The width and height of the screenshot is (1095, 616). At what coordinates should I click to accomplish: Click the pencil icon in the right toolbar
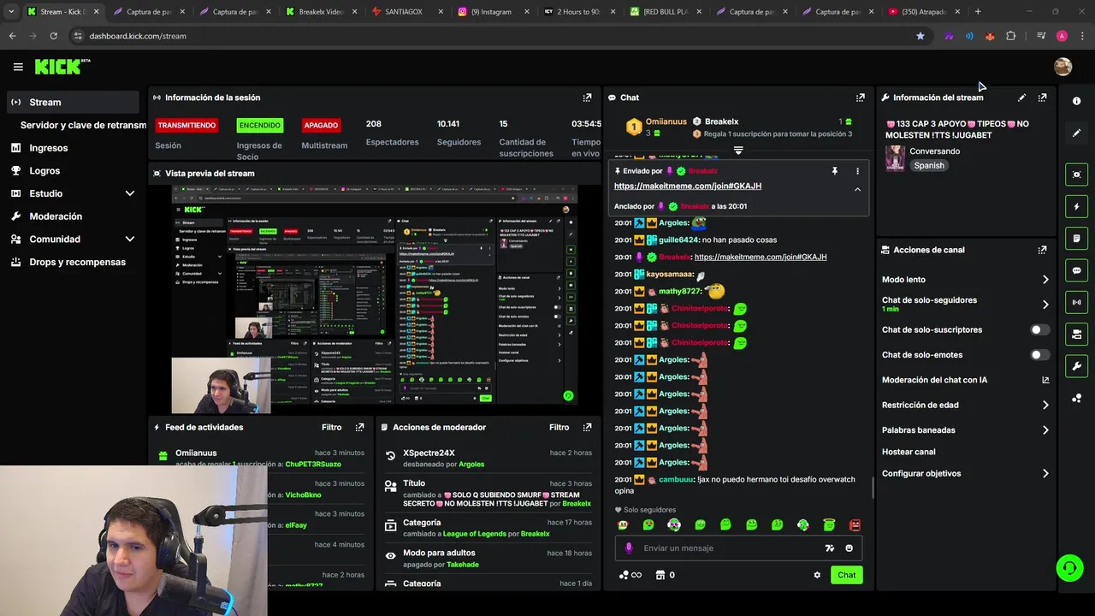tap(1076, 133)
